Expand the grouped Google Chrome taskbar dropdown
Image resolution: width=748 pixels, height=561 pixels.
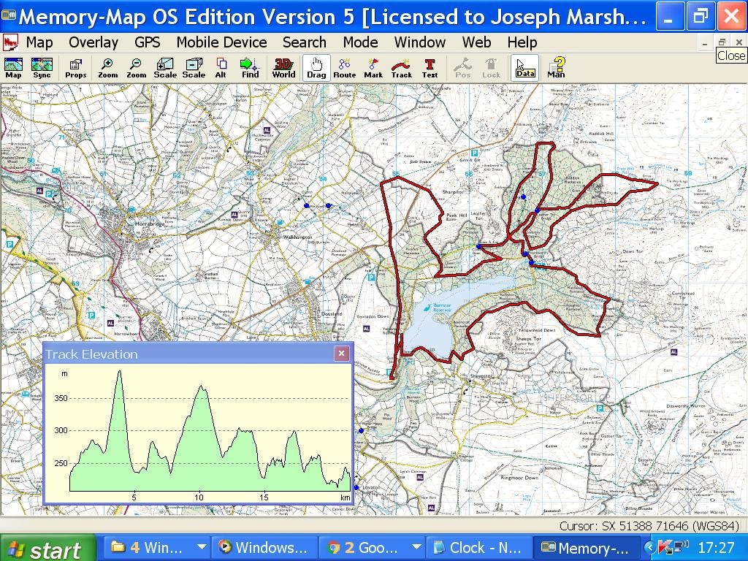click(416, 547)
